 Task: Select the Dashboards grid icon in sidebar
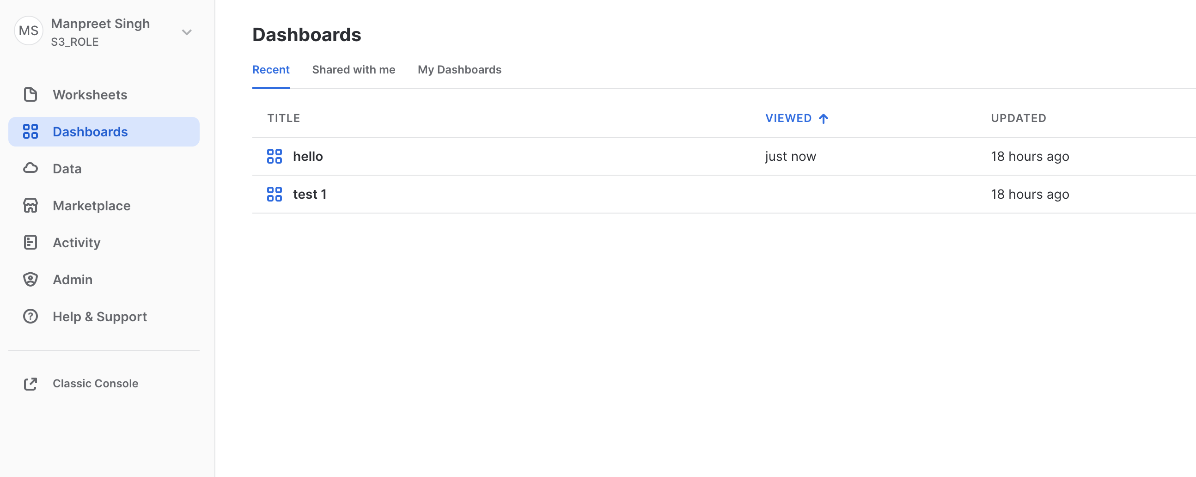click(30, 131)
